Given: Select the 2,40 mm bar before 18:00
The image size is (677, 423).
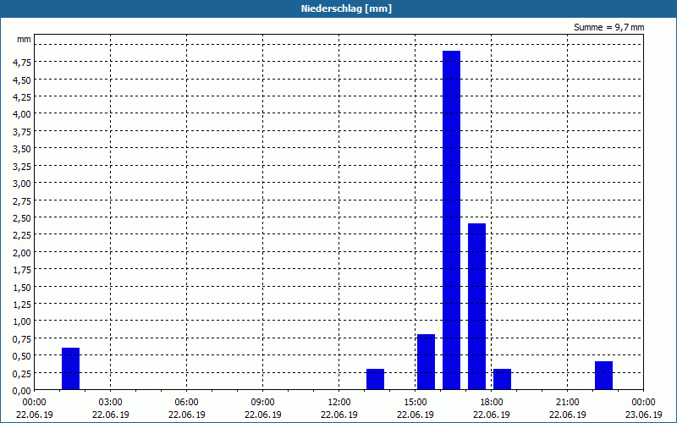Looking at the screenshot, I should [x=476, y=306].
